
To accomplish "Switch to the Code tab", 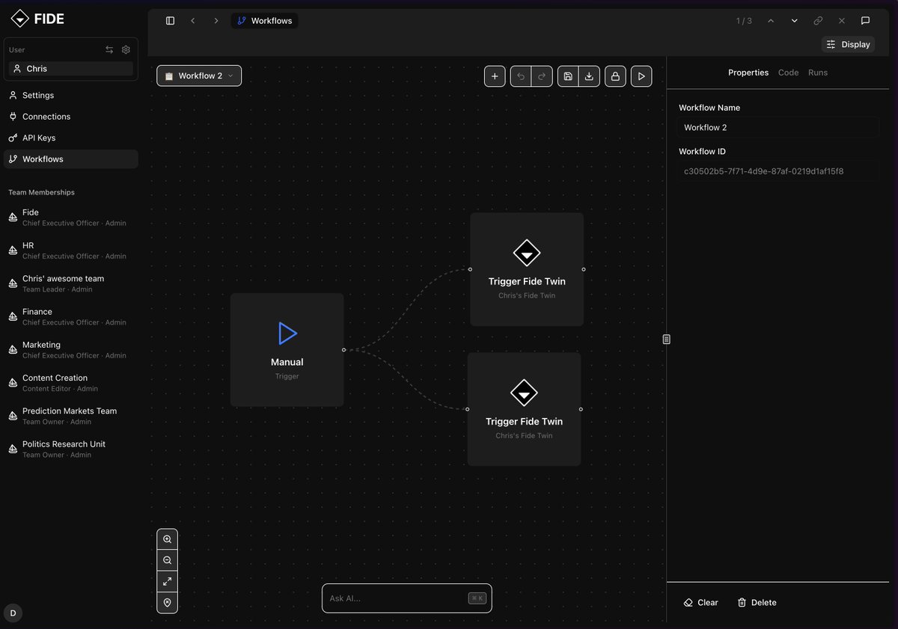I will click(x=788, y=72).
